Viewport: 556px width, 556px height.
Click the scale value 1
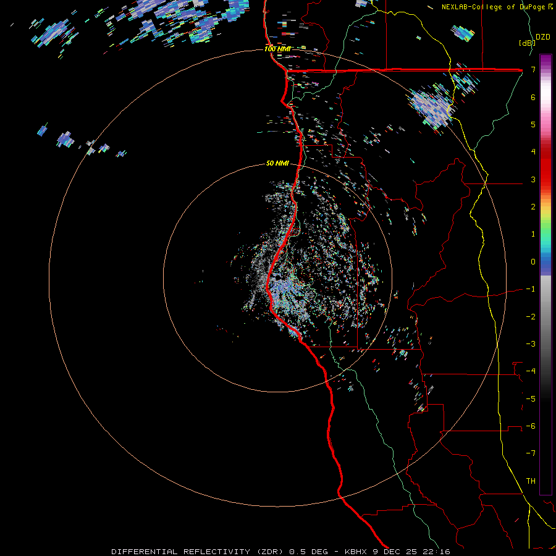click(533, 234)
